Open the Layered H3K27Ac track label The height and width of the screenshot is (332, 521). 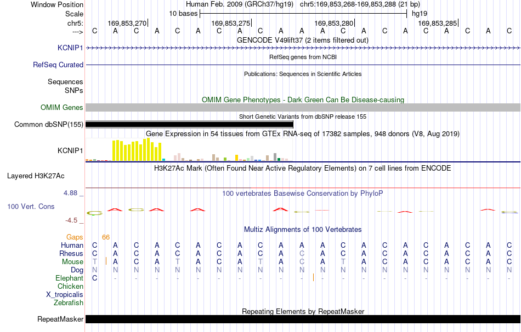point(36,176)
